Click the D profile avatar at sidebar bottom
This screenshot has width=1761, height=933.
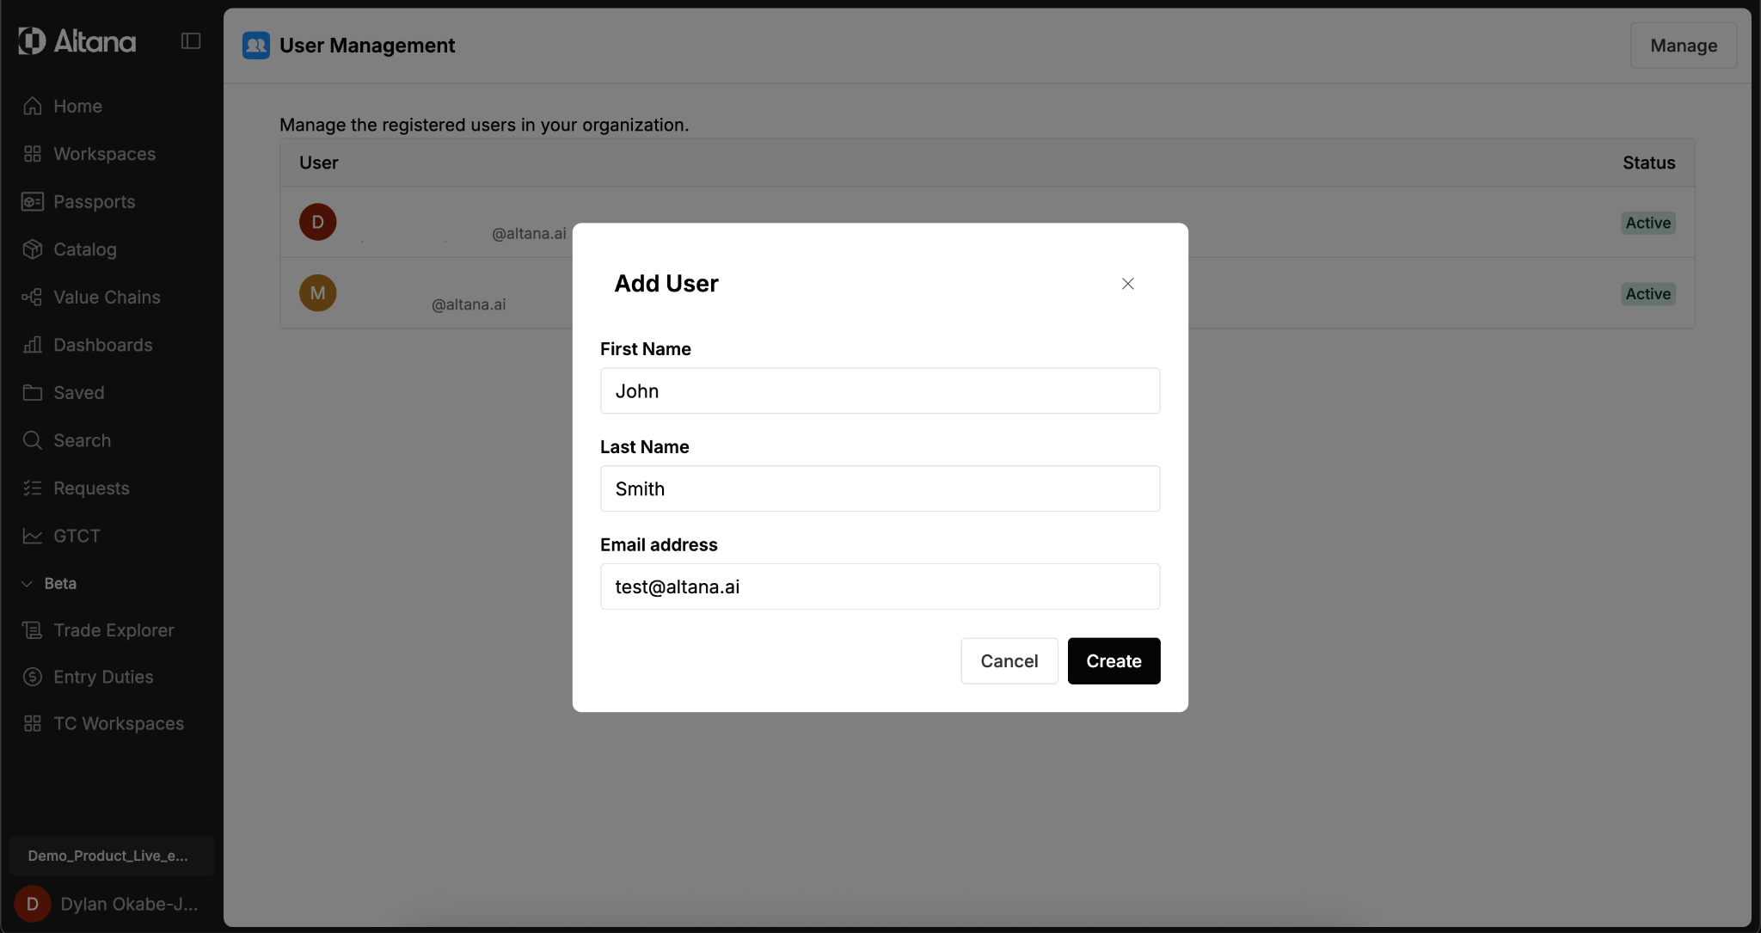point(33,904)
